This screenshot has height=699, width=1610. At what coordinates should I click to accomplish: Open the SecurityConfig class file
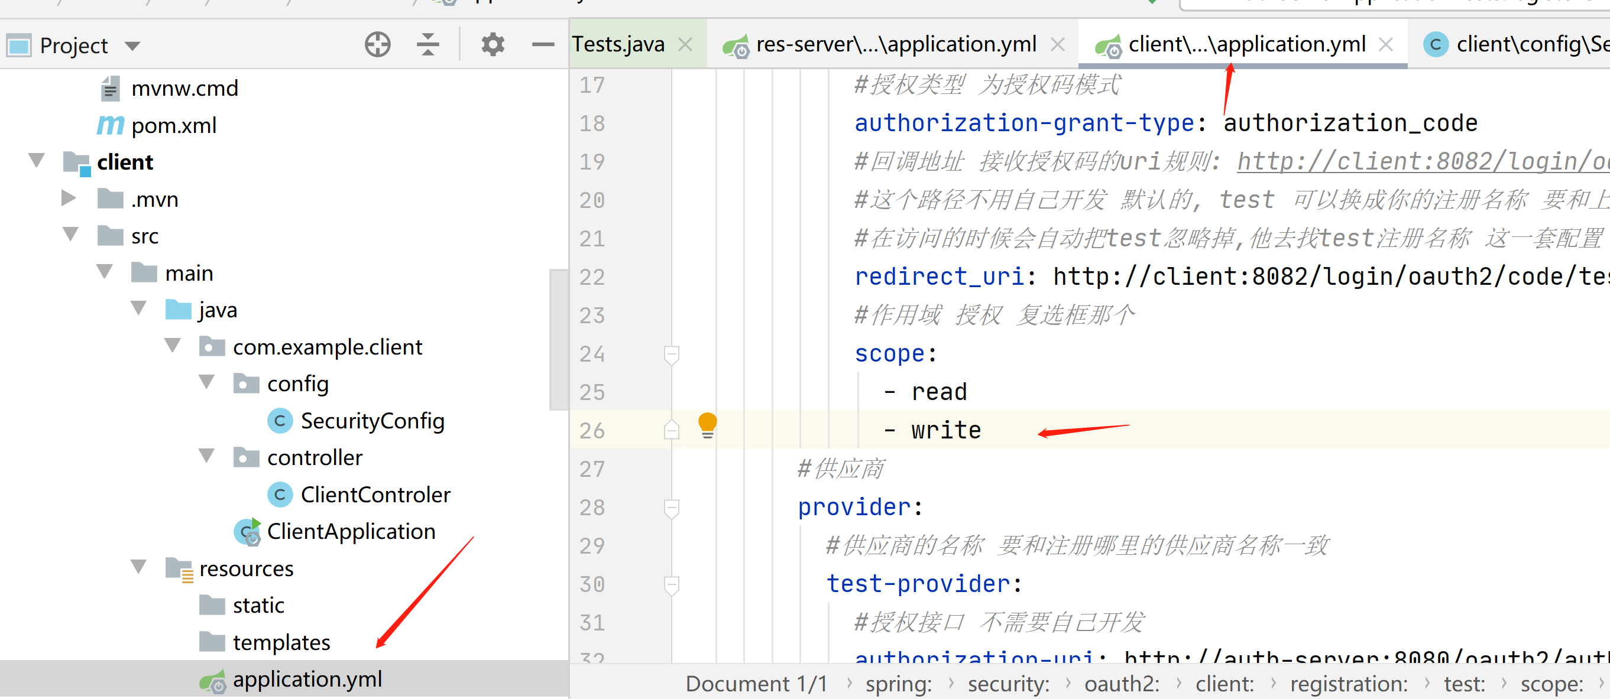(372, 421)
